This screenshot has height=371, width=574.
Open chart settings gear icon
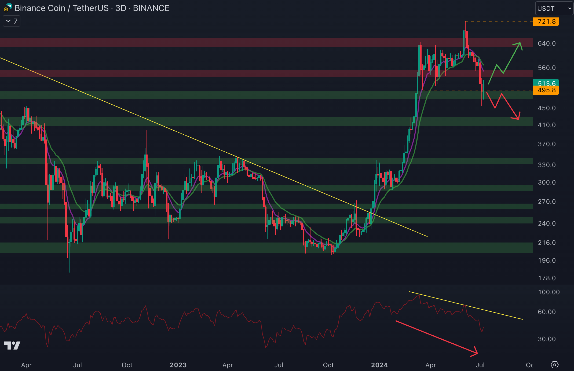[554, 365]
